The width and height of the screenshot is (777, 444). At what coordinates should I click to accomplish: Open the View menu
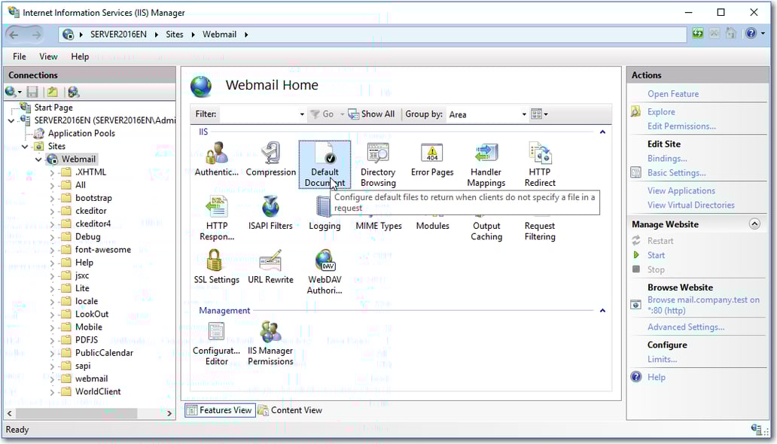tap(48, 56)
